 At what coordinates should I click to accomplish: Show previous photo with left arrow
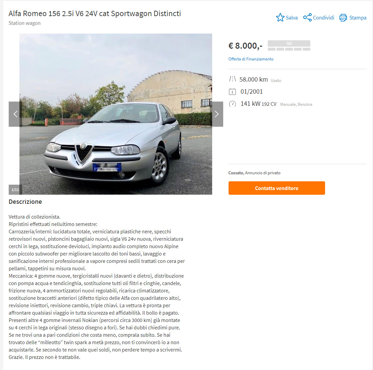[x=15, y=114]
